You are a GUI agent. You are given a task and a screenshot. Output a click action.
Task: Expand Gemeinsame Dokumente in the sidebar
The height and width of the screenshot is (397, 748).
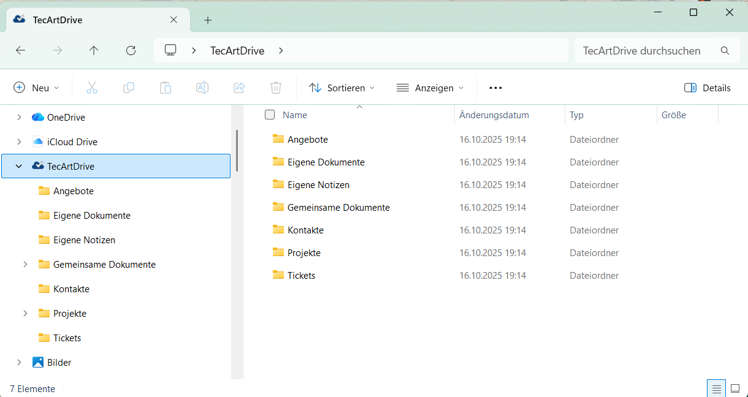coord(25,264)
